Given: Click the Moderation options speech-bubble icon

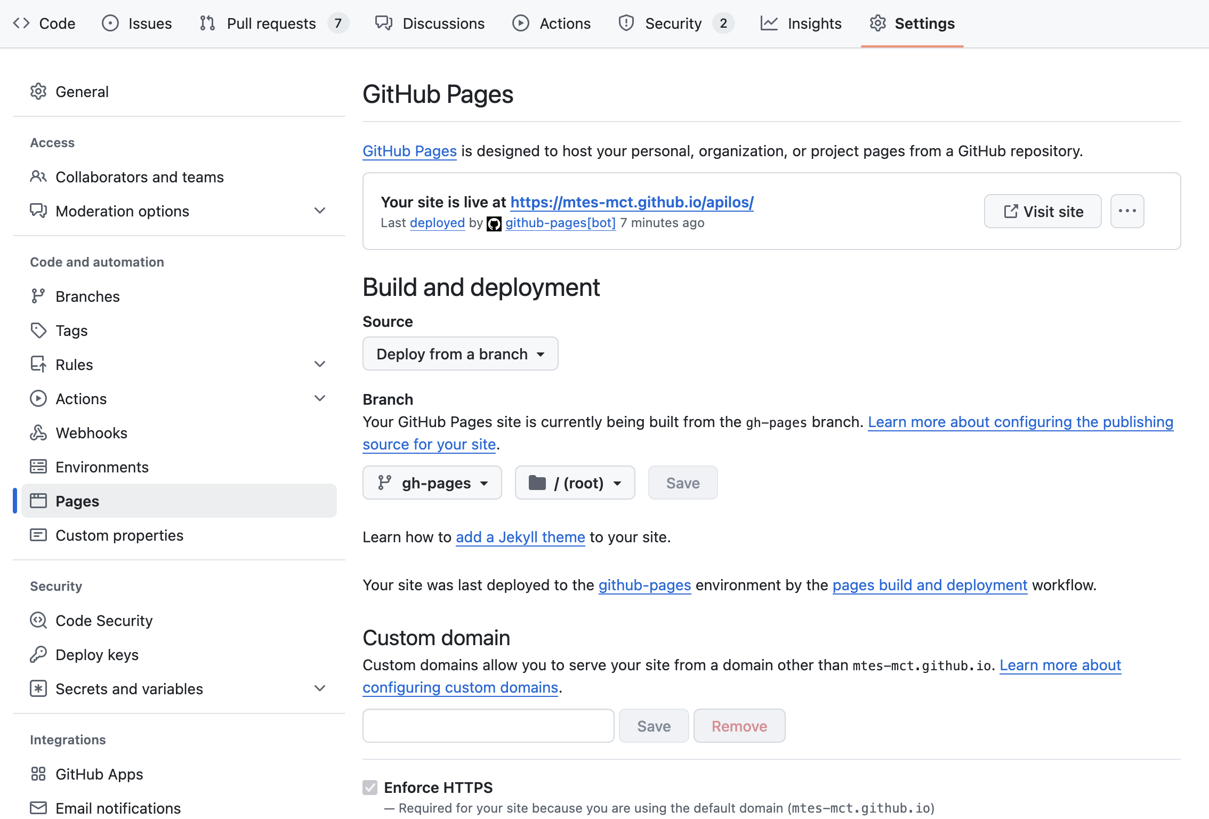Looking at the screenshot, I should (x=38, y=211).
